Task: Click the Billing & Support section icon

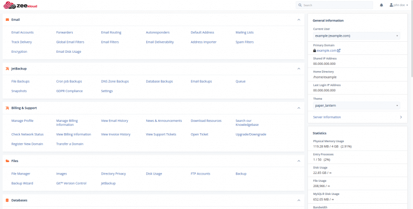Action: pos(7,108)
